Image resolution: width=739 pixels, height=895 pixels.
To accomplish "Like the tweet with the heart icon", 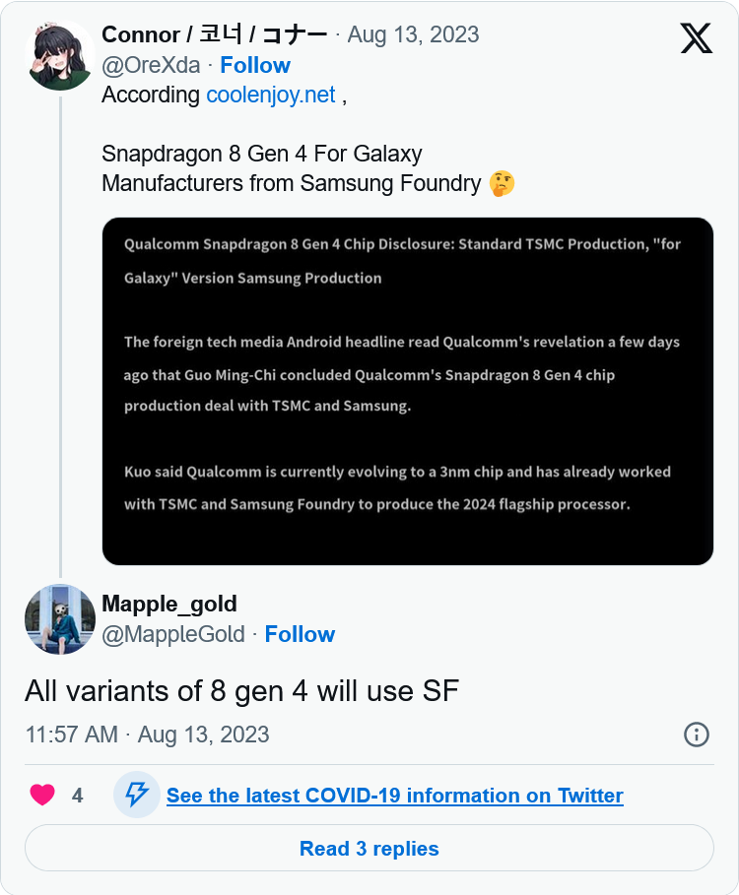I will tap(42, 795).
